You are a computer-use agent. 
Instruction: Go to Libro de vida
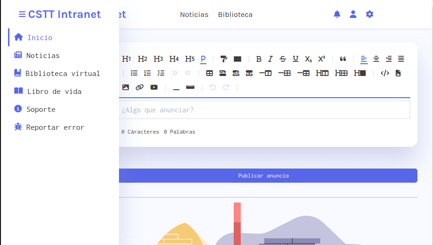point(54,92)
